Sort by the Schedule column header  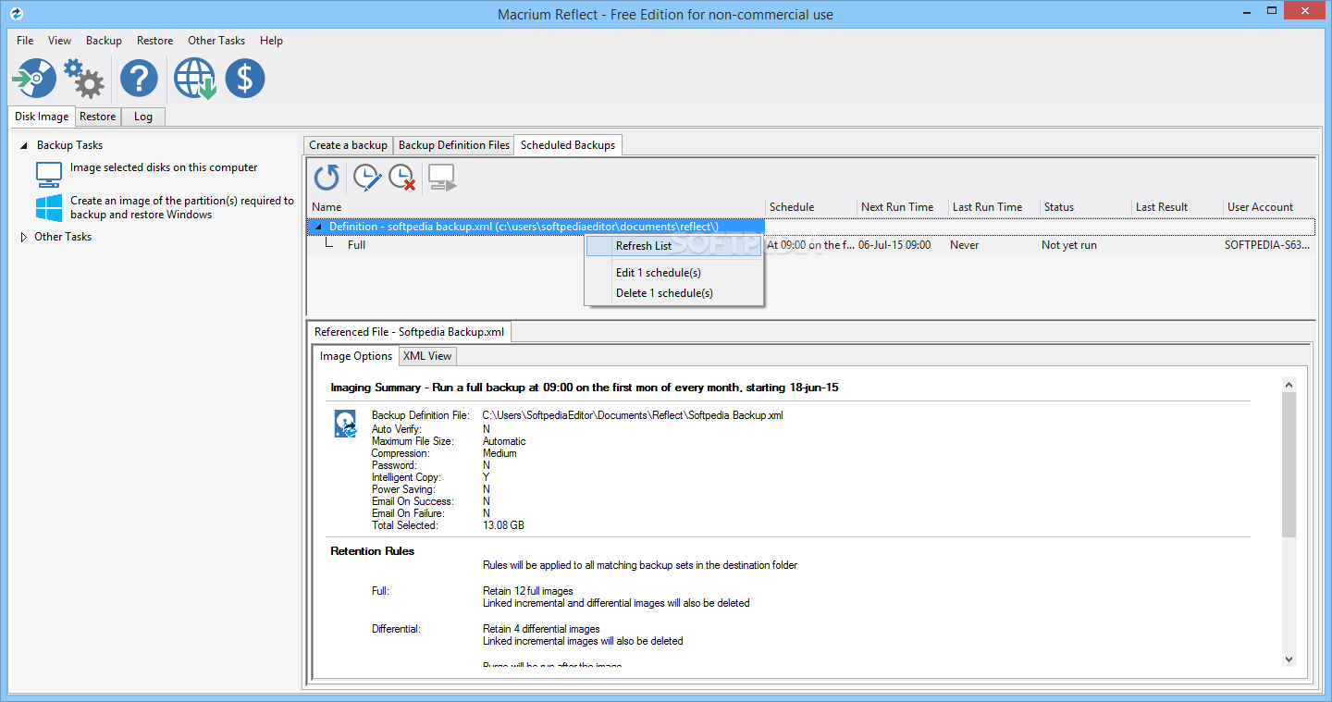[x=811, y=207]
